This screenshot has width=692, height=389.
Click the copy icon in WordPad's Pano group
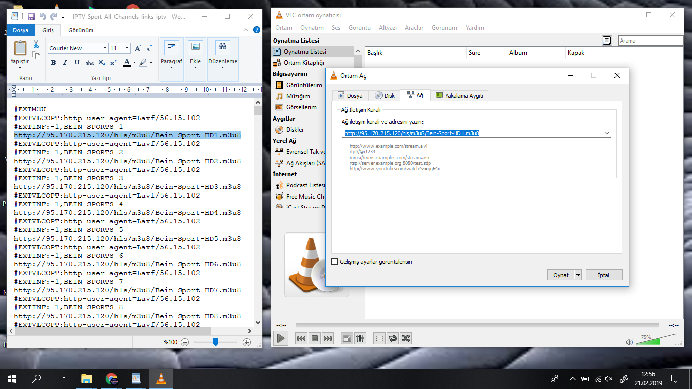pyautogui.click(x=36, y=55)
